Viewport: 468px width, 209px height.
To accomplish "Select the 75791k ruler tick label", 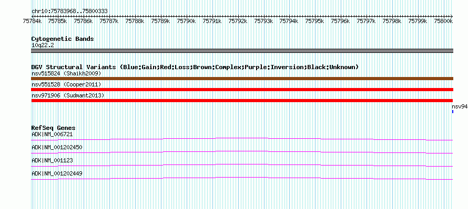I will click(212, 21).
